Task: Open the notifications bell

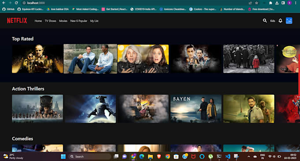Action: [280, 21]
